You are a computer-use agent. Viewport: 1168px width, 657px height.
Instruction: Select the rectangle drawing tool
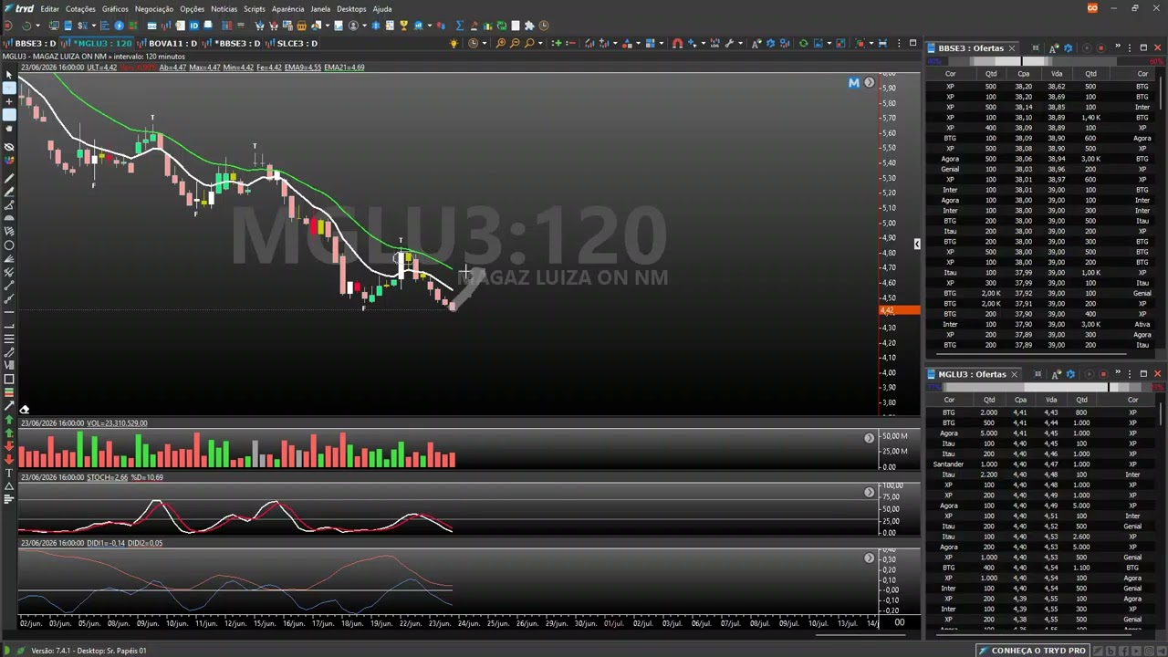(x=9, y=380)
